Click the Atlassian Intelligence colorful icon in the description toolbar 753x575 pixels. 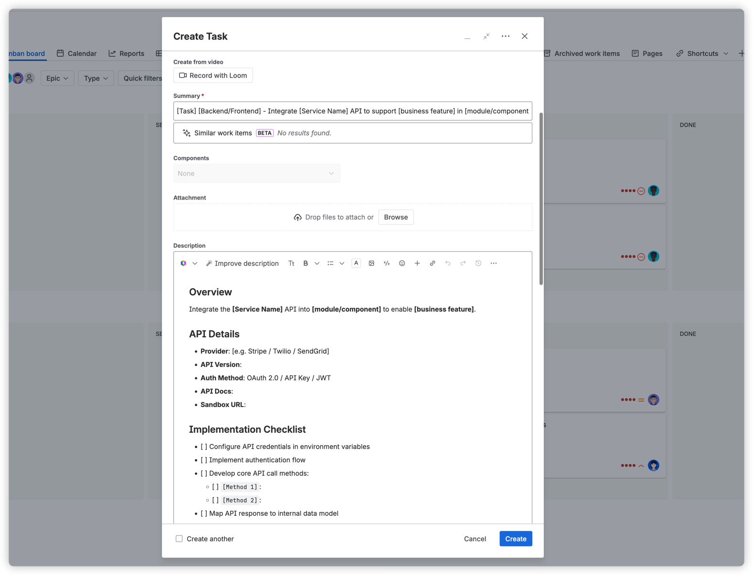(x=183, y=263)
